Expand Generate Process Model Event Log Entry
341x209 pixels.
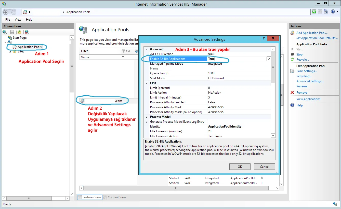tap(147, 122)
